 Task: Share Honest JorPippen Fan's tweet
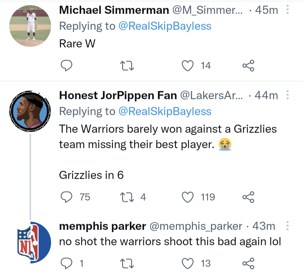[x=248, y=197]
